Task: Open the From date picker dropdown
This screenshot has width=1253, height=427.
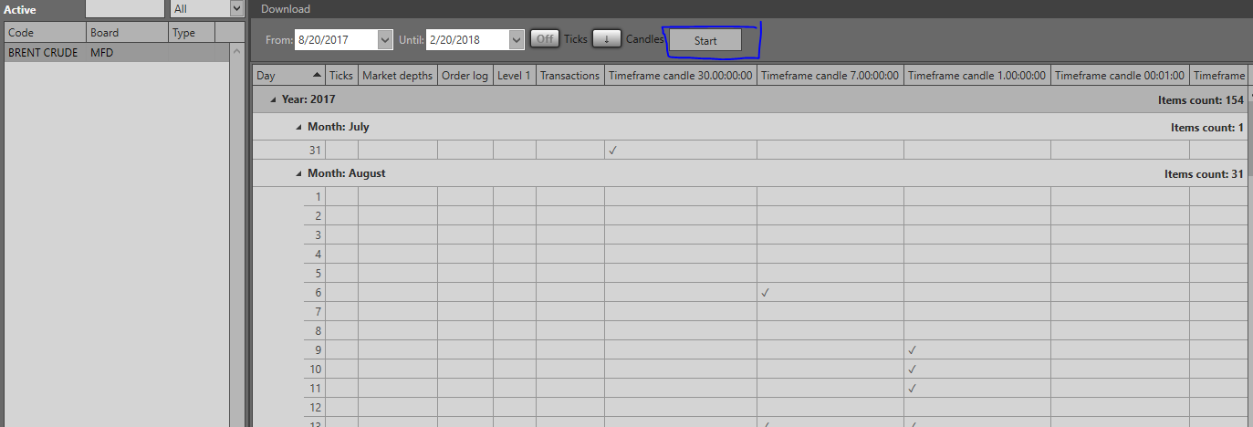Action: [384, 40]
